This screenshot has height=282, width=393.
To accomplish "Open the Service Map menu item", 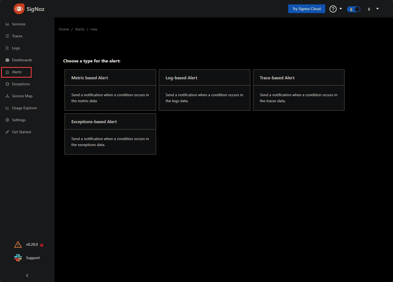I will (x=27, y=96).
